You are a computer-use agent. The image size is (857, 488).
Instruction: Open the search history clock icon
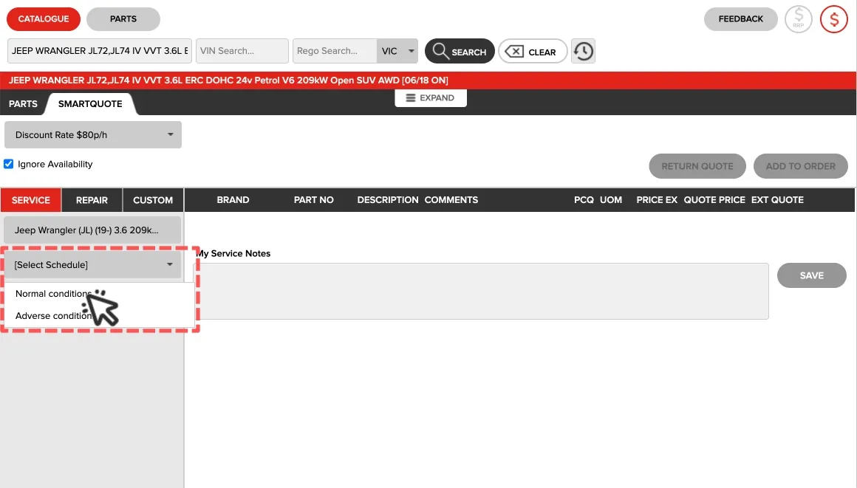pyautogui.click(x=583, y=51)
